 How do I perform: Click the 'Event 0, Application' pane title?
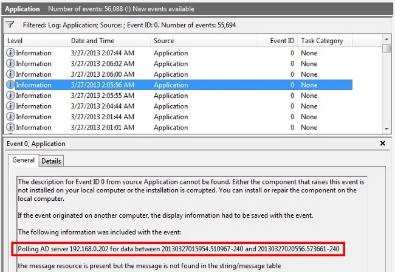(36, 144)
